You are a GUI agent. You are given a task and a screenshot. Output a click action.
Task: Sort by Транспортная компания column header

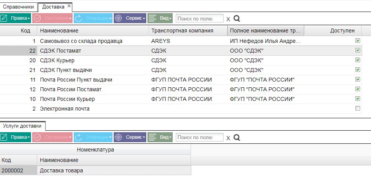(x=188, y=31)
